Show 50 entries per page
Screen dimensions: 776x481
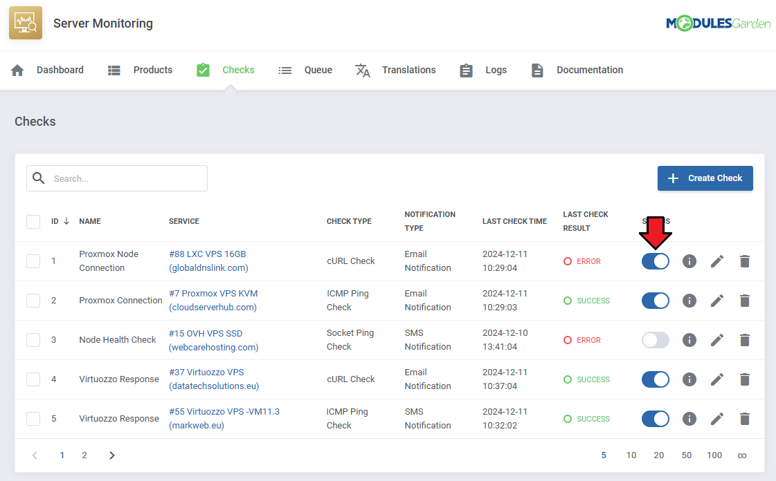pyautogui.click(x=687, y=455)
